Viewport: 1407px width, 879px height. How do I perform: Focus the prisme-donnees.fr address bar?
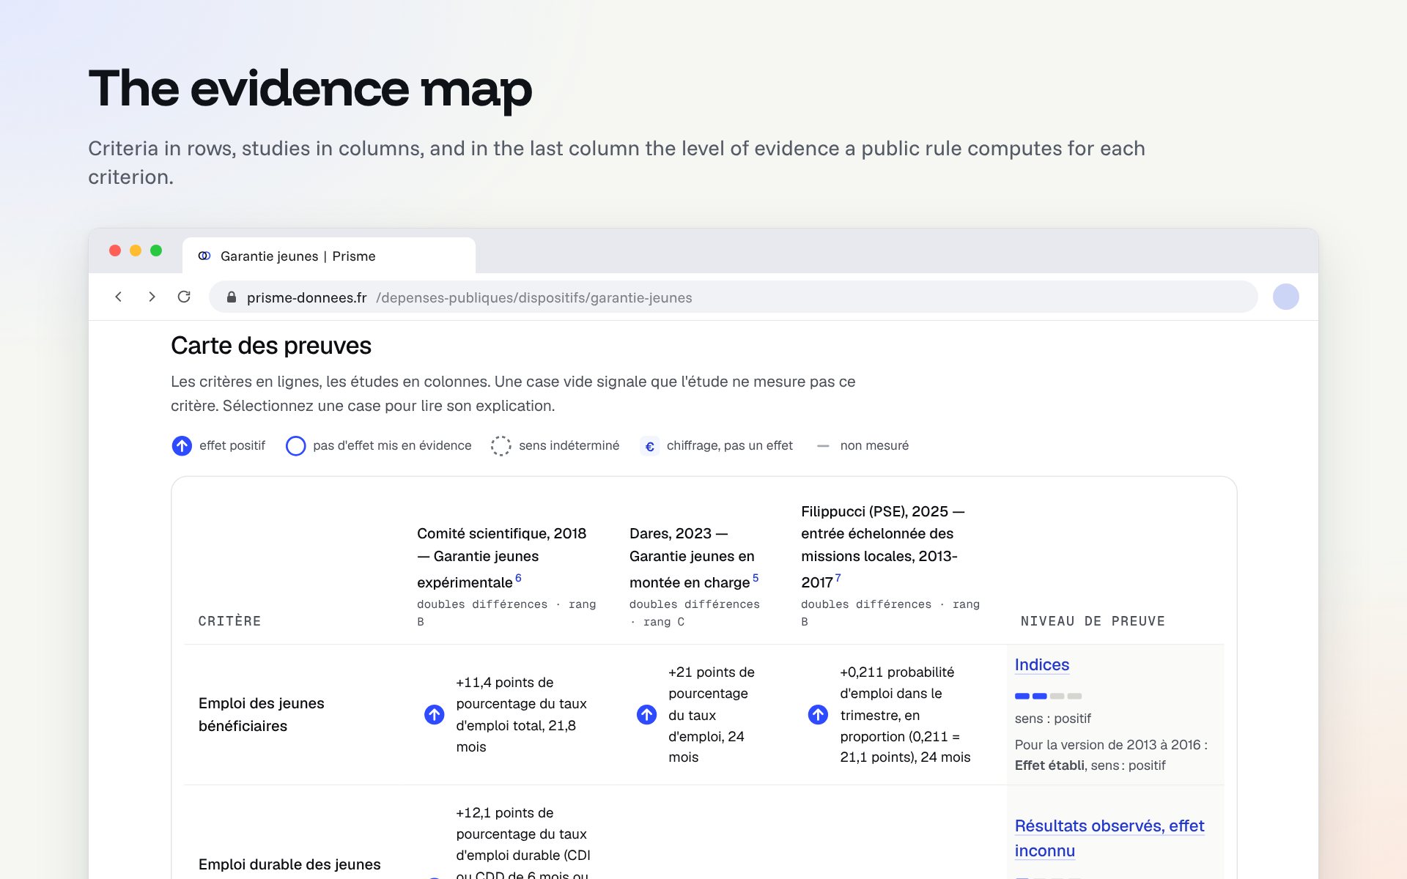point(733,297)
